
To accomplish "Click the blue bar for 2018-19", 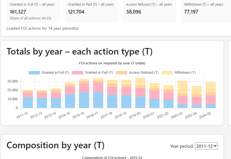I will [126, 101].
